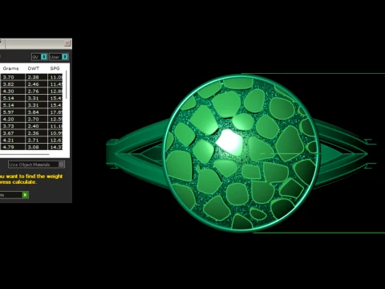Viewport: 385px width, 289px height.
Task: Toggle Use Object Materials option
Action: pos(36,165)
